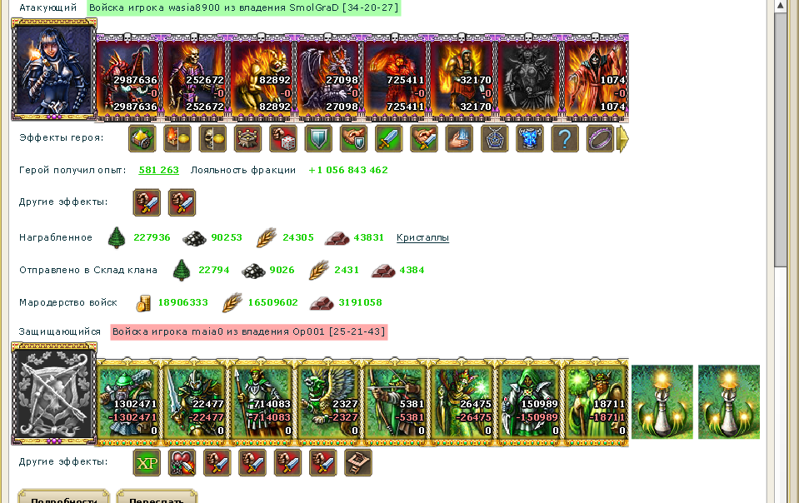Select the heart and knight defender effect
The image size is (799, 503).
pyautogui.click(x=182, y=462)
